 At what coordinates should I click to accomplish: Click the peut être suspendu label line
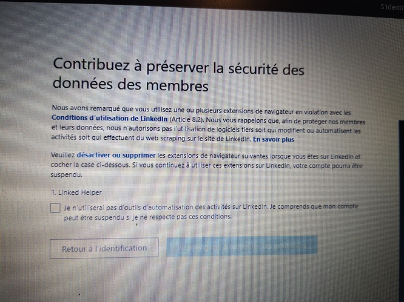(x=147, y=217)
